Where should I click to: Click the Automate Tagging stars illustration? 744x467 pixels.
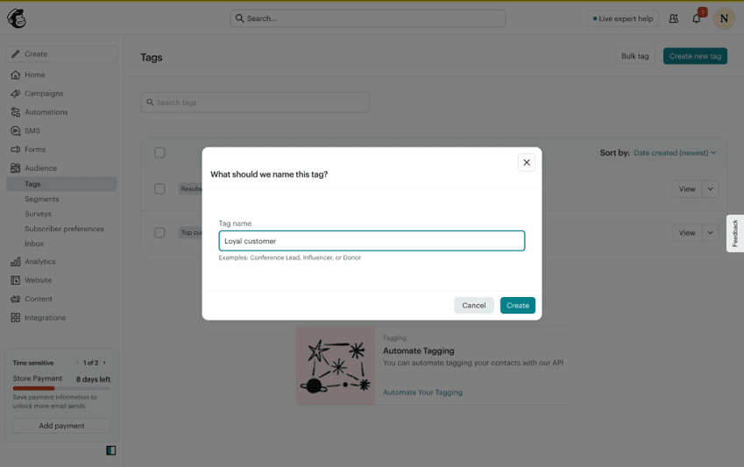(x=336, y=365)
